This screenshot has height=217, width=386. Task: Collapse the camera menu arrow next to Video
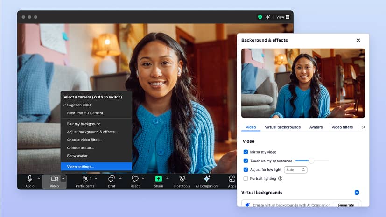(63, 179)
